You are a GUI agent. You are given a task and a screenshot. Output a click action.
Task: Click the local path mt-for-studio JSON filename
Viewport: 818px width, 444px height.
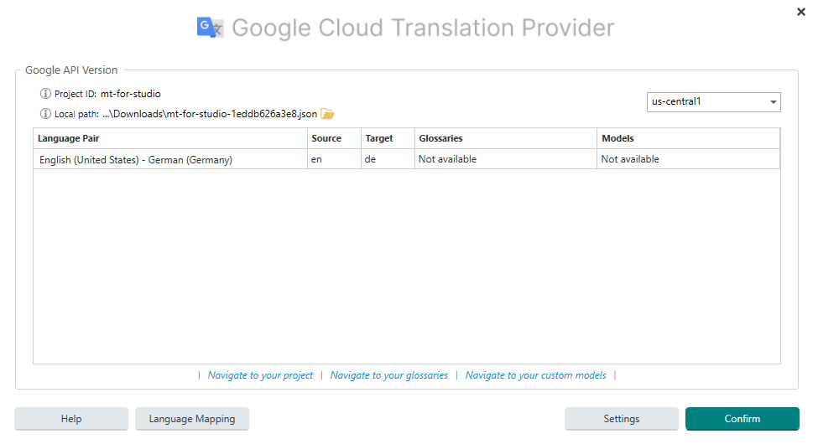209,114
